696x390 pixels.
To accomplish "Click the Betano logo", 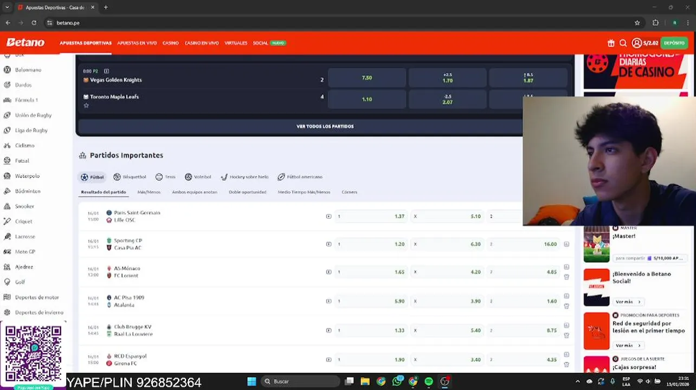I will click(25, 43).
